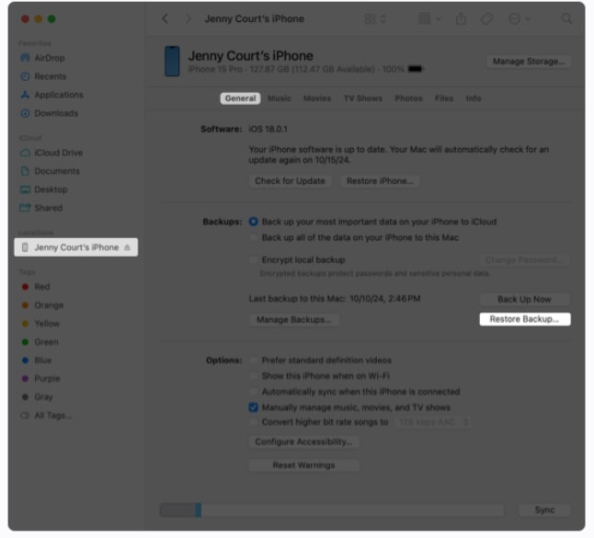
Task: Click the Share icon in toolbar
Action: tap(461, 18)
